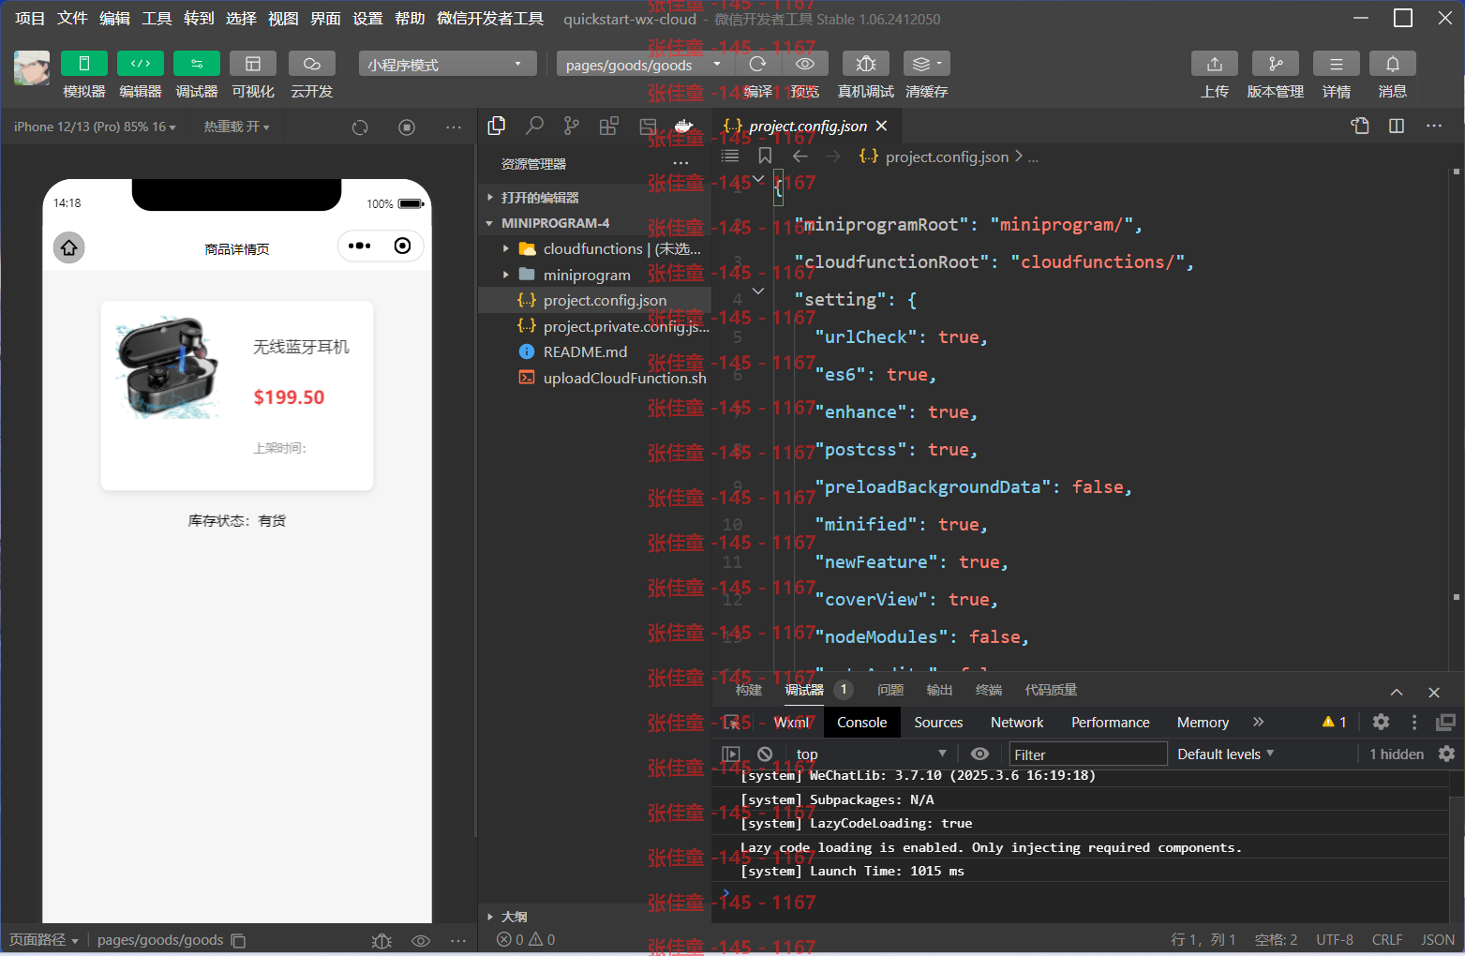
Task: Toggle the editor bookmark icon
Action: [x=765, y=157]
